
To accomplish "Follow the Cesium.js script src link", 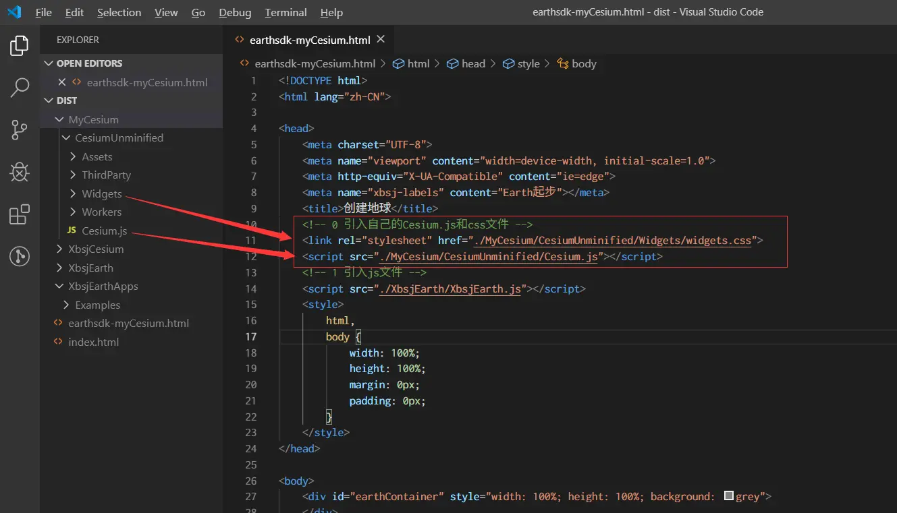I will (x=489, y=257).
